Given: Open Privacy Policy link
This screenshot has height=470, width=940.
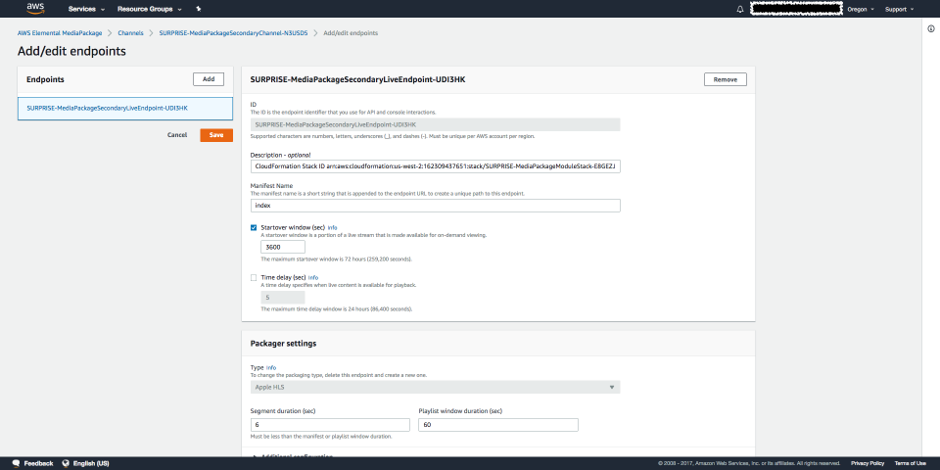Looking at the screenshot, I should point(868,463).
